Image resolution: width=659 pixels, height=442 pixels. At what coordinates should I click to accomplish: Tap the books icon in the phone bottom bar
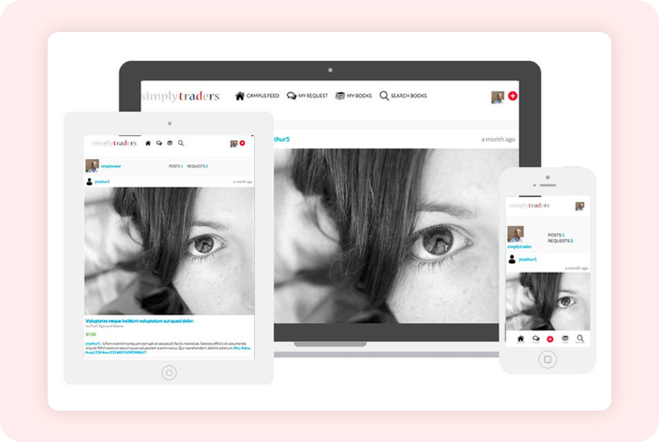click(565, 339)
